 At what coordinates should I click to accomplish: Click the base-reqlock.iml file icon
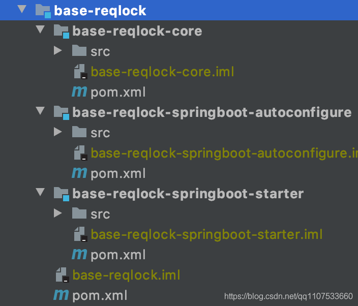coord(63,274)
